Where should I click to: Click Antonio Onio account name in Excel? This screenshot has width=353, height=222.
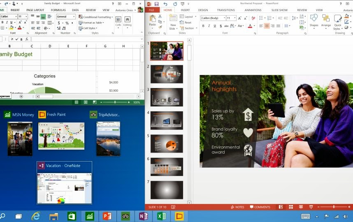[x=124, y=10]
